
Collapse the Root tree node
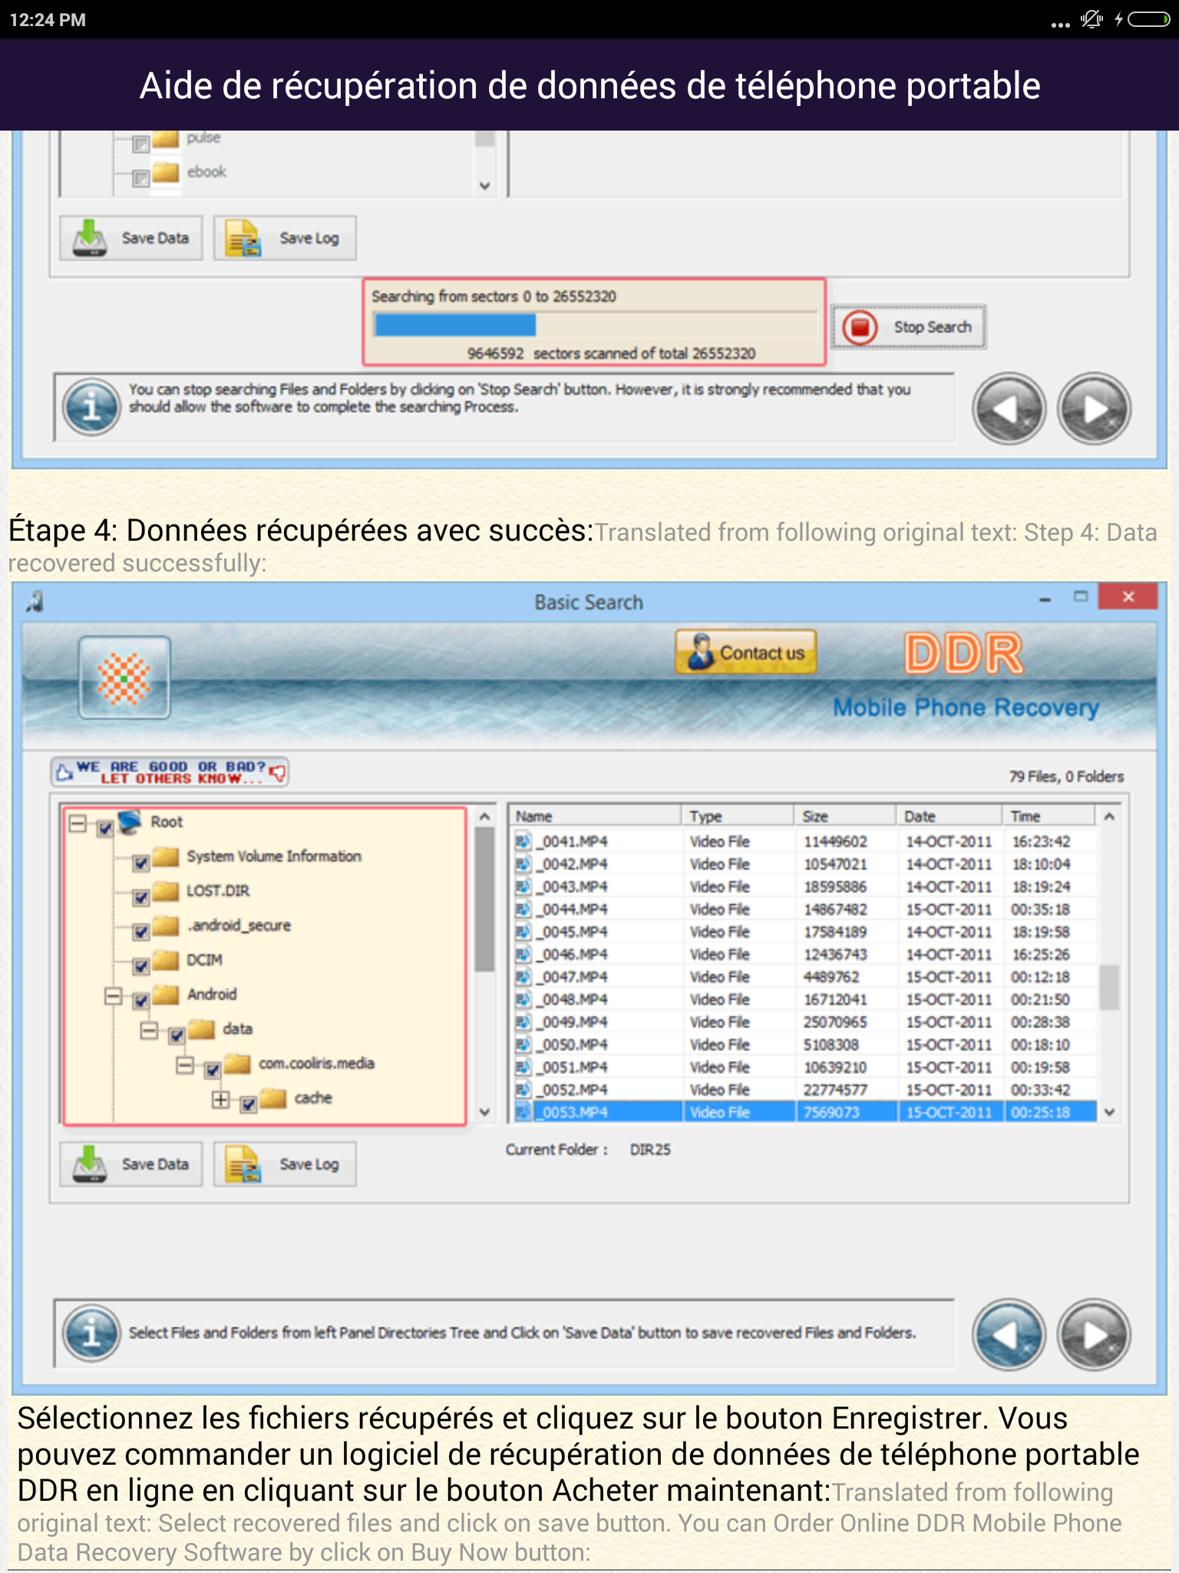click(x=78, y=823)
